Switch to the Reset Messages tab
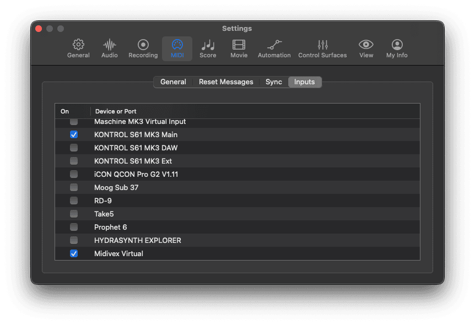Viewport: 475px width, 325px height. click(x=226, y=82)
